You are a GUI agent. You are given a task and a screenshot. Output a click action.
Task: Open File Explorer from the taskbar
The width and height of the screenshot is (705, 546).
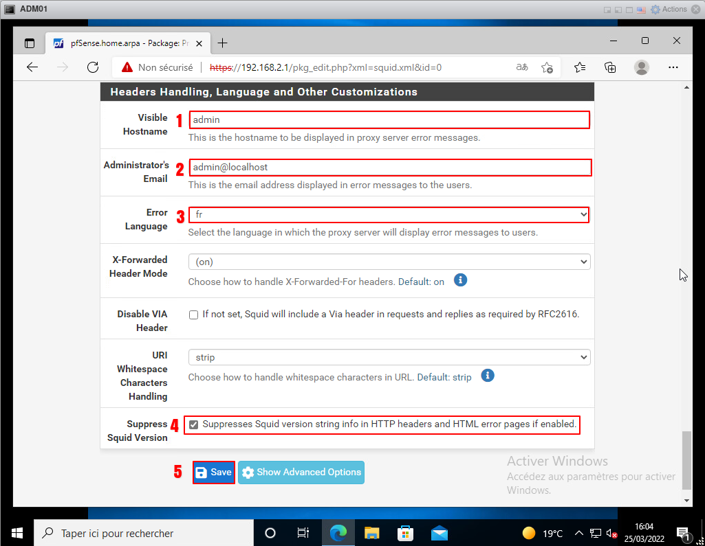[372, 533]
